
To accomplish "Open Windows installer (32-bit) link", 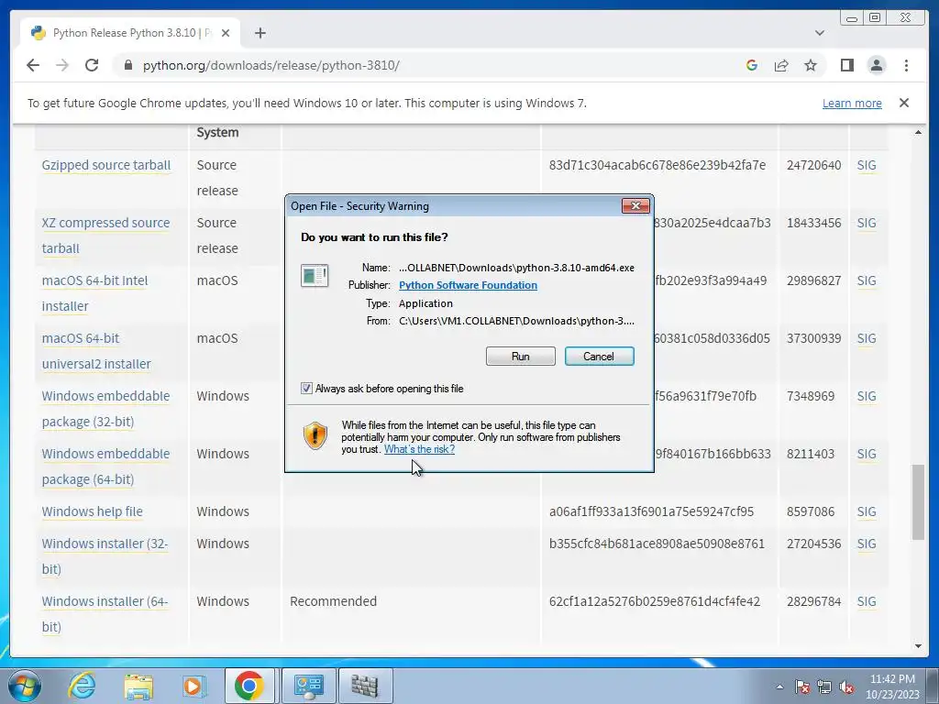I will point(105,556).
